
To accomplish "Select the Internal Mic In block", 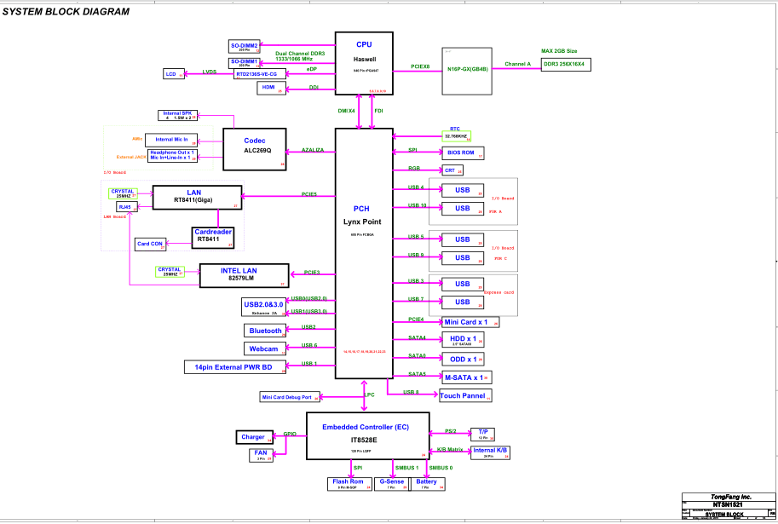I will (x=171, y=140).
